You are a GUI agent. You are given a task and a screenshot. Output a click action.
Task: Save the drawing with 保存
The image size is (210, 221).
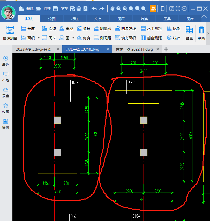coord(60,9)
